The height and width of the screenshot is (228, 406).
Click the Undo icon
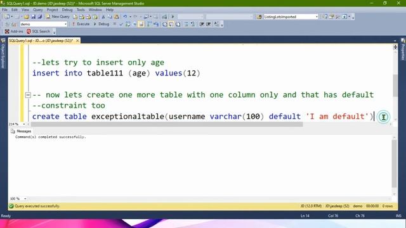125,16
